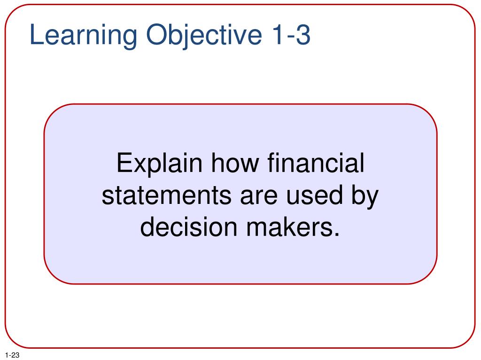Image resolution: width=481 pixels, height=360 pixels.
Task: Select the lavender rounded text box background
Action: pos(240,194)
